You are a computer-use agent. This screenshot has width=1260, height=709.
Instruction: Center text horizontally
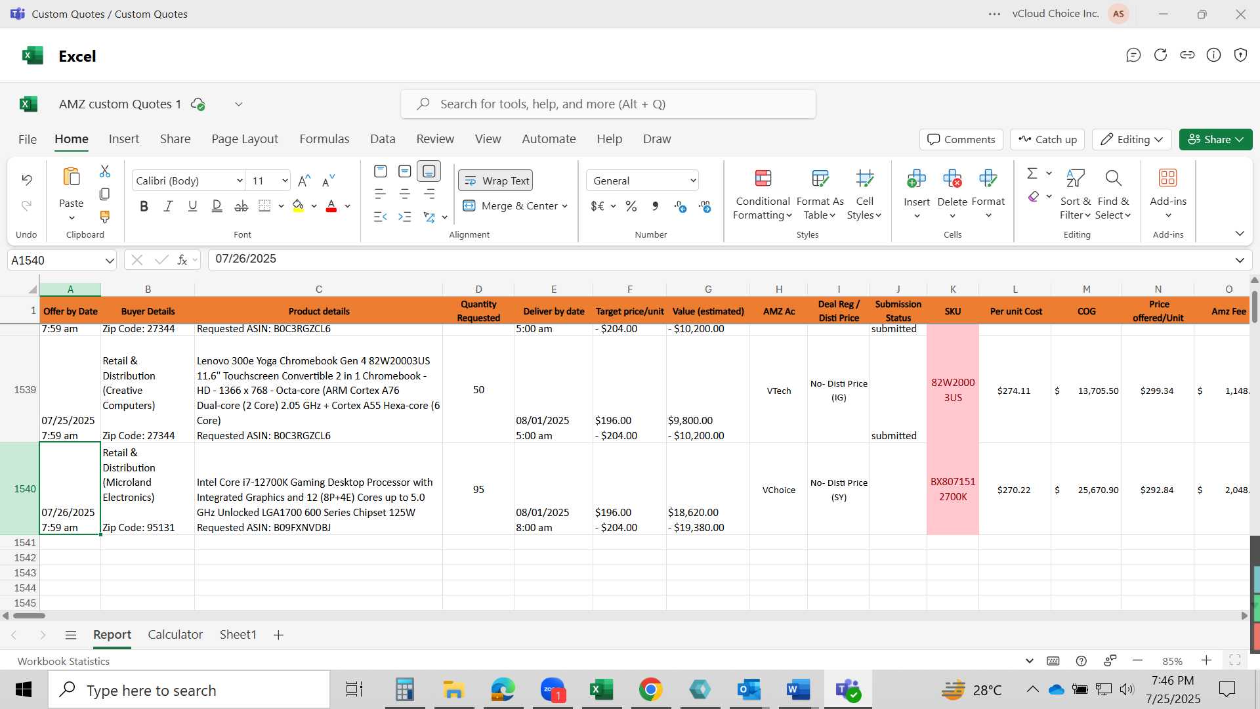pos(405,194)
